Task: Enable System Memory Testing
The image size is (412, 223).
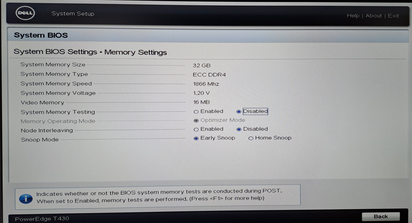Action: 196,112
